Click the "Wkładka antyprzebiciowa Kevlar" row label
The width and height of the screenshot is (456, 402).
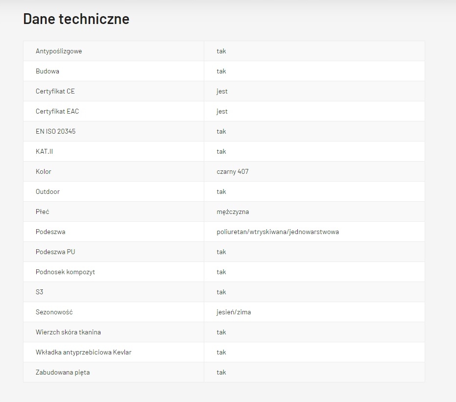pyautogui.click(x=84, y=352)
